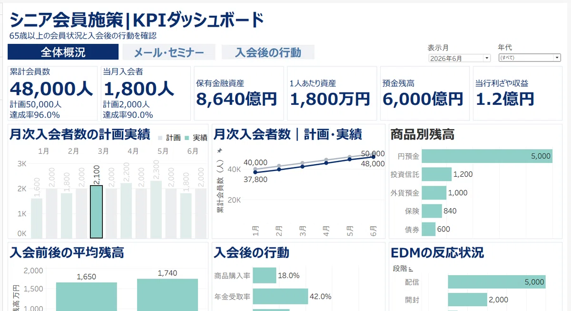Screen dimensions: 571x311
Task: Go to the 入会後の行動 navigation tab
Action: tap(268, 52)
